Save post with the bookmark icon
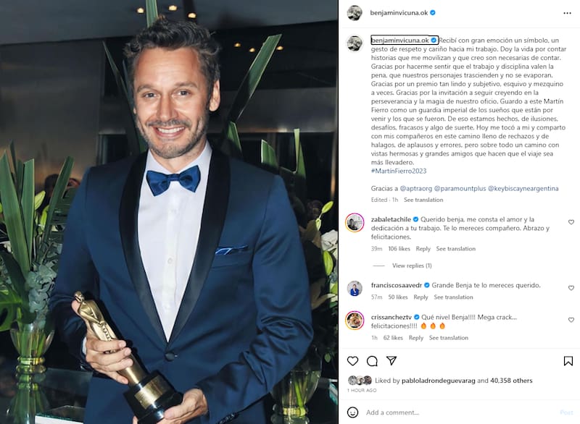Image resolution: width=580 pixels, height=424 pixels. click(x=568, y=361)
